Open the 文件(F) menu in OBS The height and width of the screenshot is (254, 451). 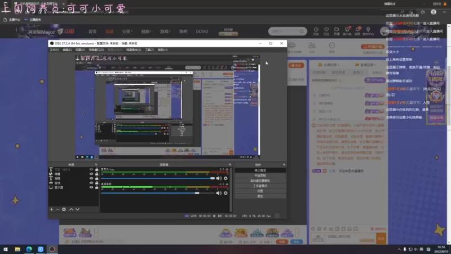pos(54,50)
